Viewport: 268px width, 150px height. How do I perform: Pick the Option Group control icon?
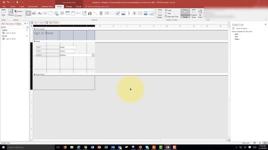tap(73, 13)
